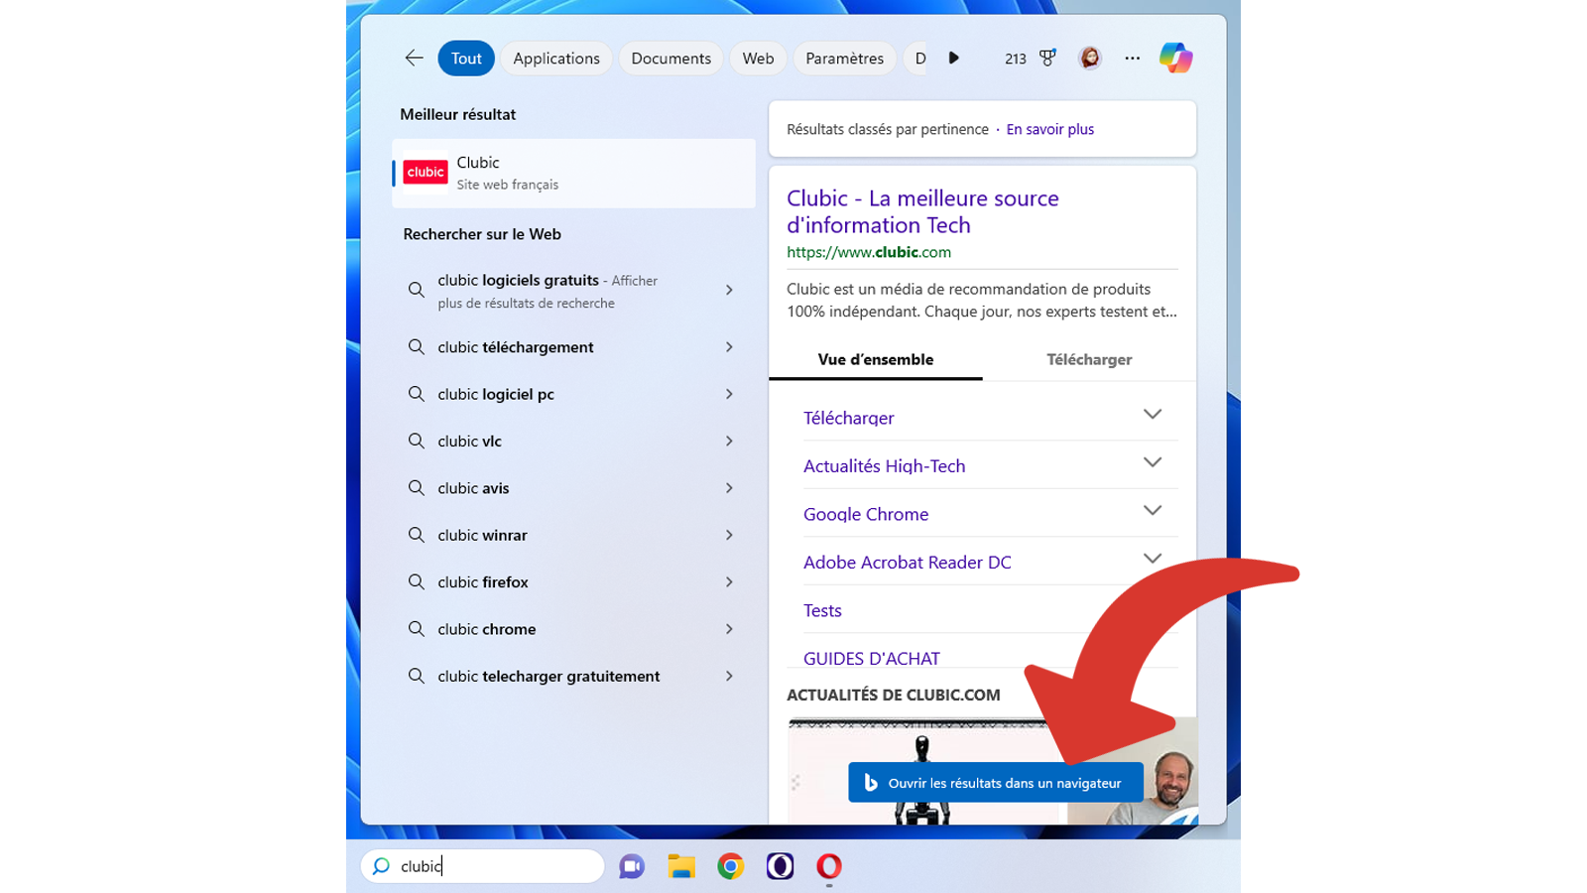Open Google Chrome from the taskbar
The image size is (1587, 893).
(730, 865)
